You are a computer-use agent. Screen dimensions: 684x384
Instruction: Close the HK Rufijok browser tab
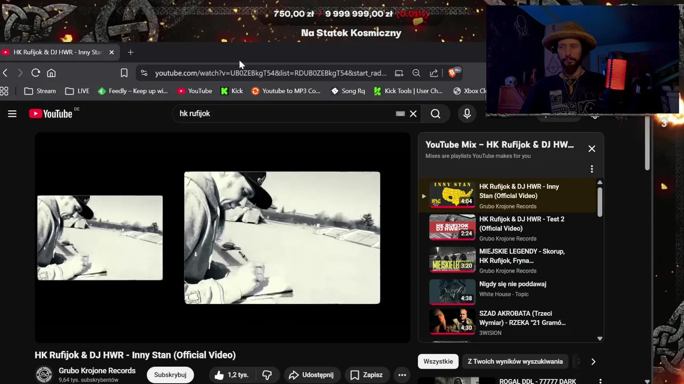click(111, 52)
